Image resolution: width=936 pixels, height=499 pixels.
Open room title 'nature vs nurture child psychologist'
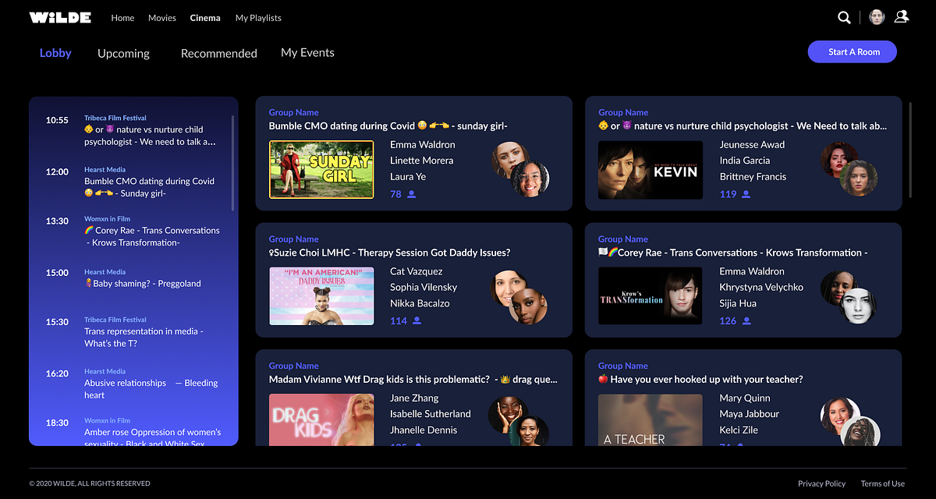tap(743, 126)
